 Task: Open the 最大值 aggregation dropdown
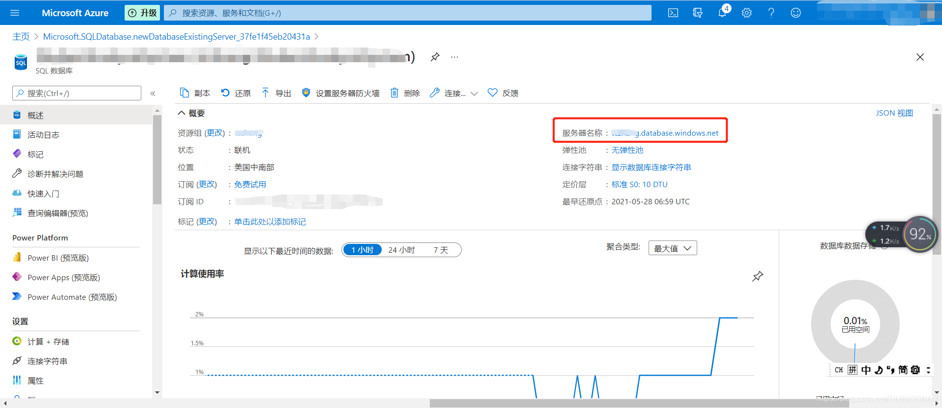(x=673, y=248)
